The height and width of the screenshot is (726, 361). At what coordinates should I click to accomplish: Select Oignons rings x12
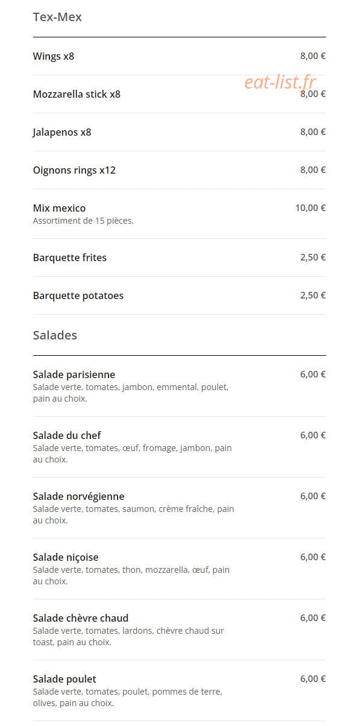(x=179, y=170)
